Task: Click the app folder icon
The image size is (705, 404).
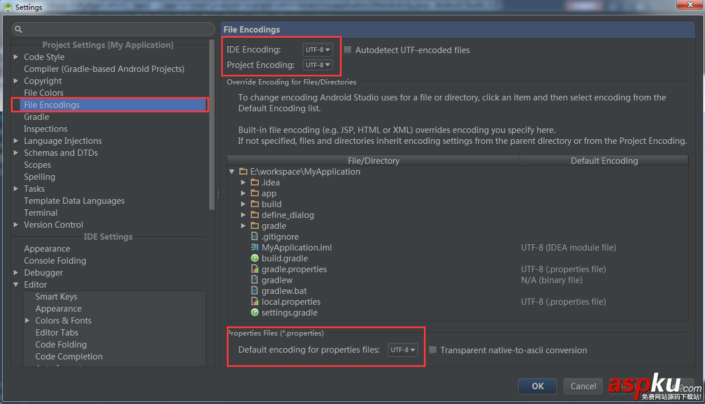Action: coord(254,193)
